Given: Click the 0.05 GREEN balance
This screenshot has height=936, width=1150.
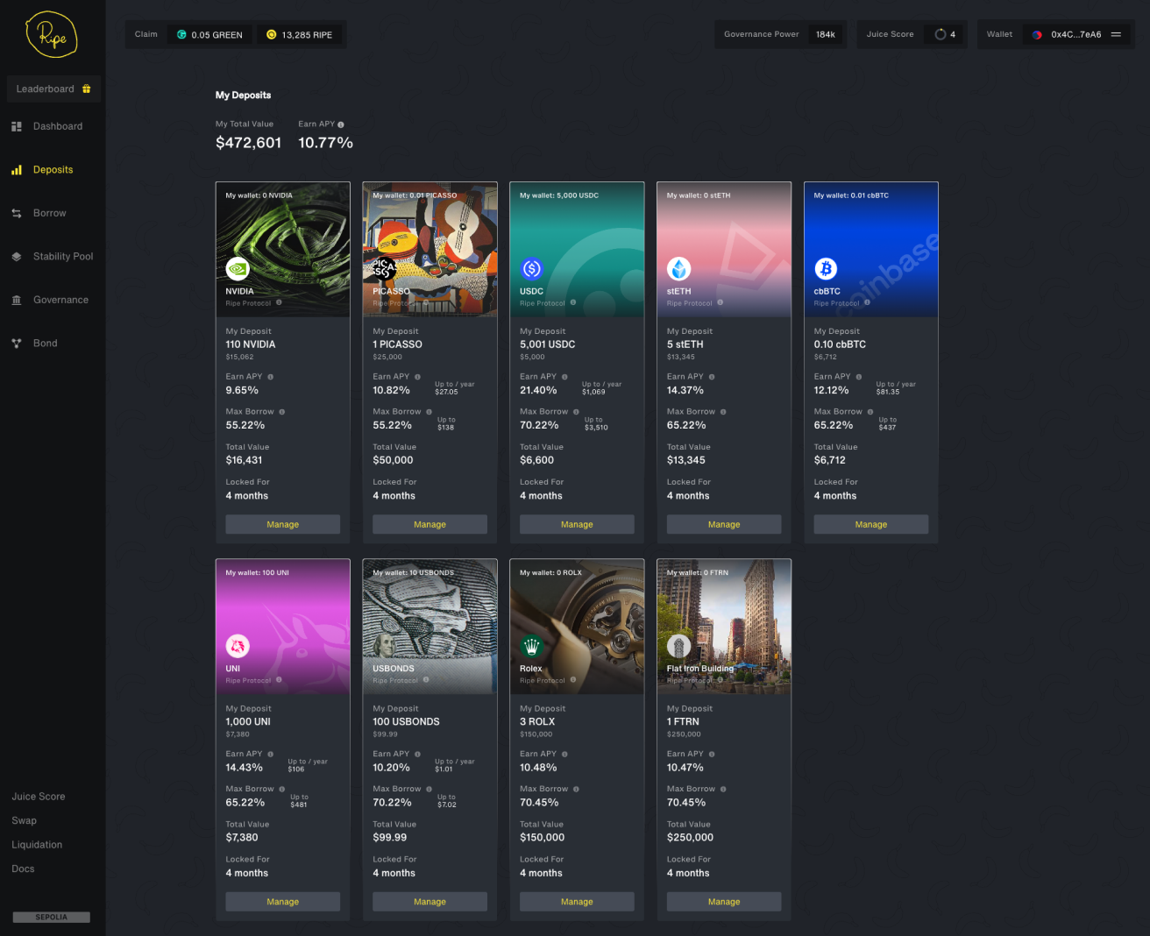Looking at the screenshot, I should click(x=217, y=35).
